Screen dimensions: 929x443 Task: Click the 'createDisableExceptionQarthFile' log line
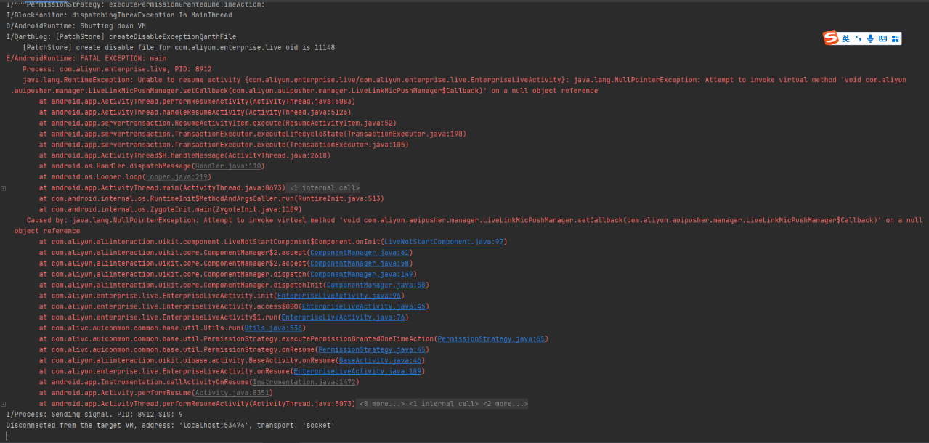coord(121,37)
